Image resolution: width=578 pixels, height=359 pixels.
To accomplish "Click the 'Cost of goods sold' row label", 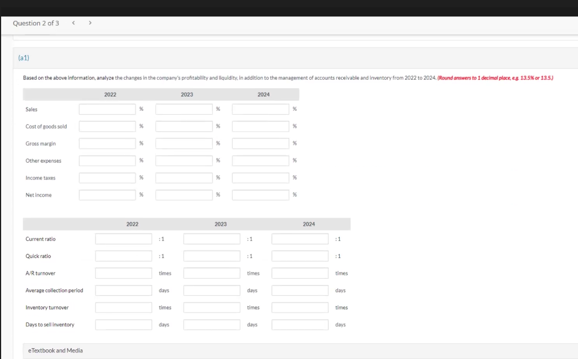I will click(x=46, y=126).
